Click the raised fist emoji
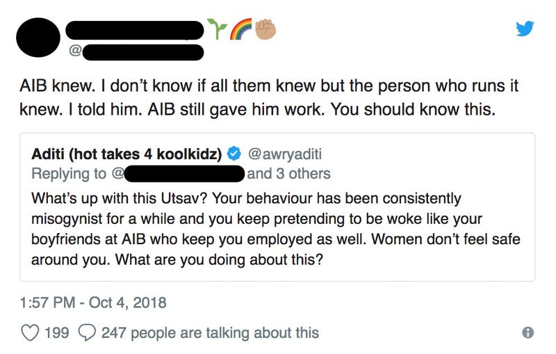 tap(265, 28)
